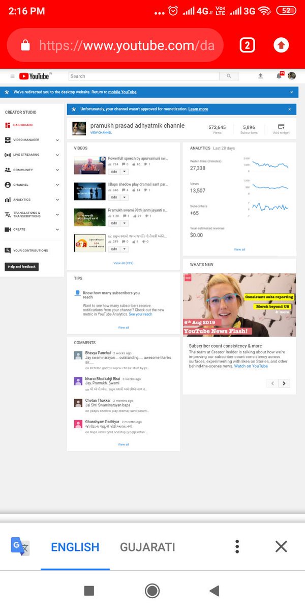Viewport: 305px width, 611px height.
Task: Expand the Create section chevron
Action: tap(57, 230)
